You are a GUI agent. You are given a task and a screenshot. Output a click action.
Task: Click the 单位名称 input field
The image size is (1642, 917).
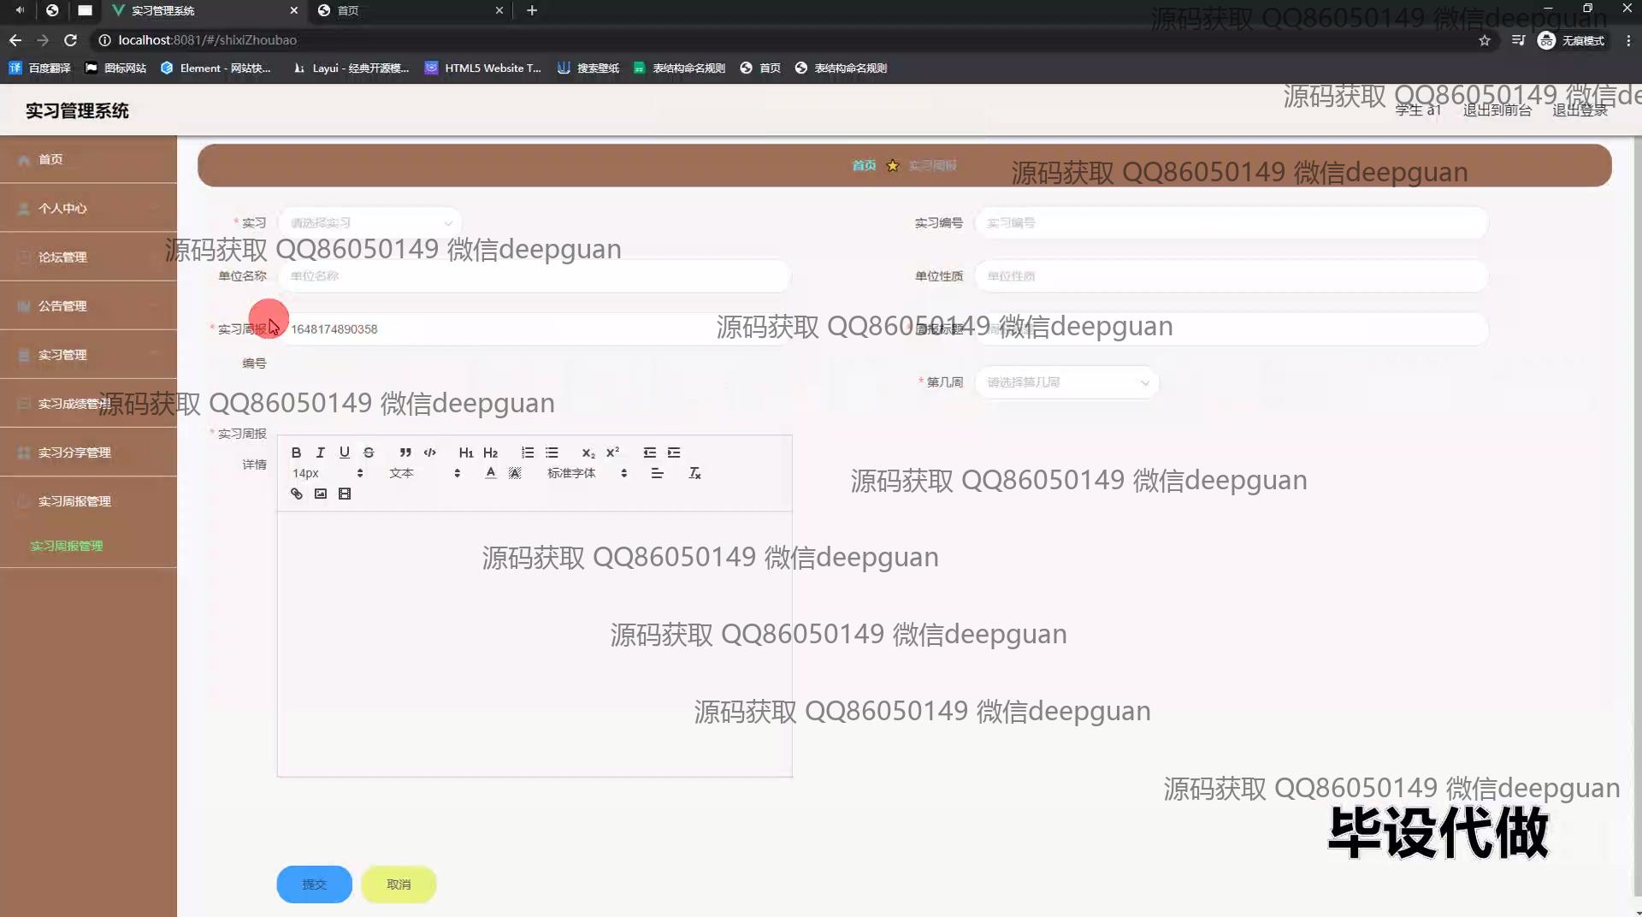coord(535,276)
